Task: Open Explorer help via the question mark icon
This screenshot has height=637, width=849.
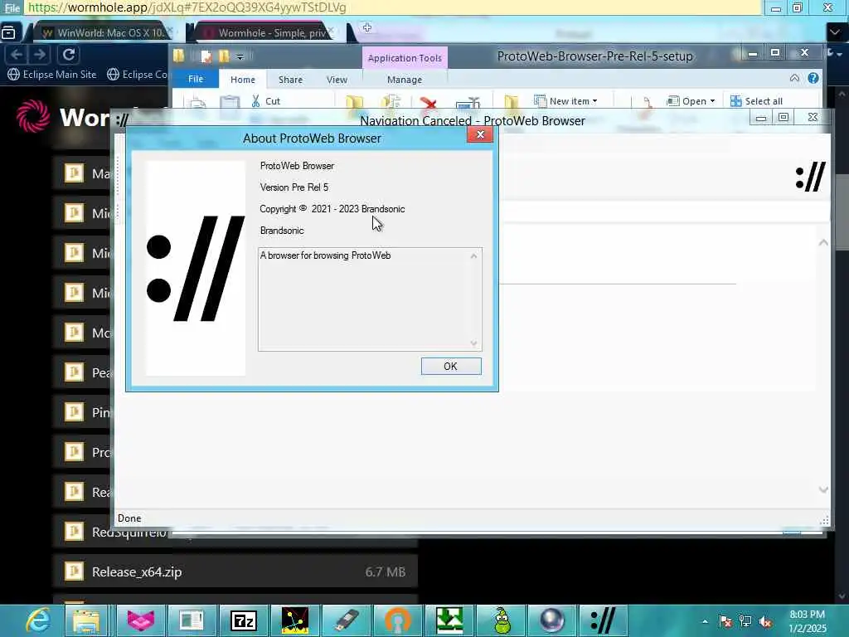Action: click(x=813, y=78)
